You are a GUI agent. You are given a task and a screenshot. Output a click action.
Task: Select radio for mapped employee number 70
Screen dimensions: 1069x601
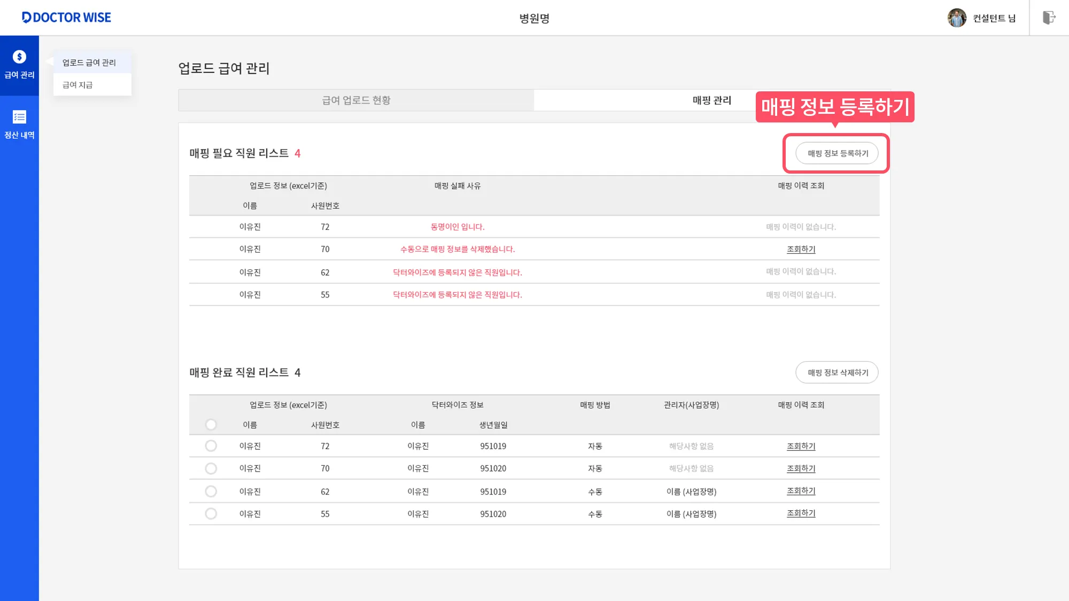(211, 469)
